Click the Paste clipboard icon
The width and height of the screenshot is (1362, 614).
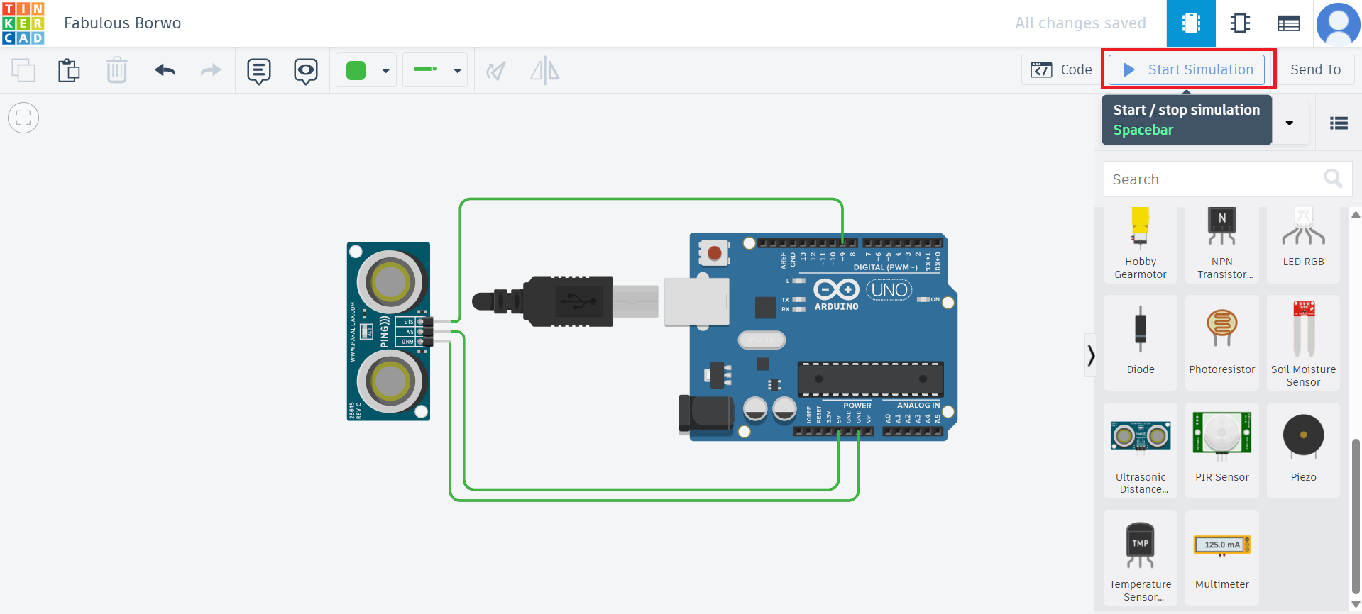coord(69,70)
